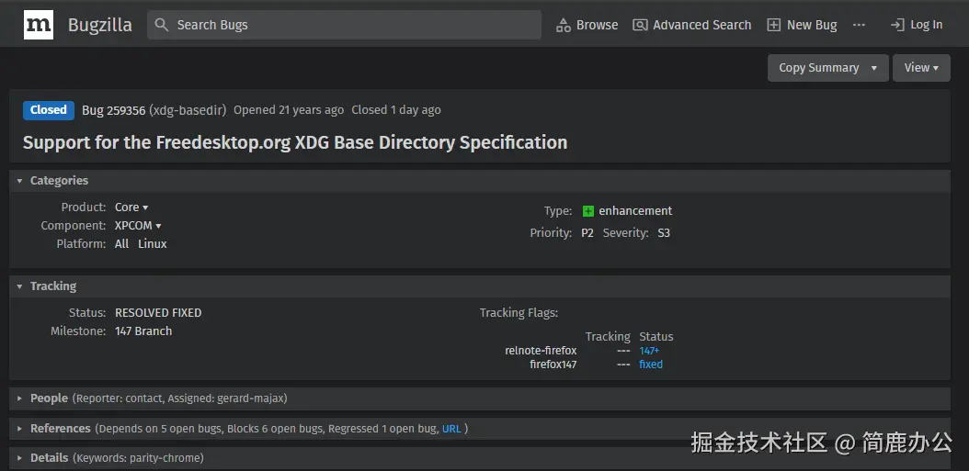This screenshot has height=471, width=969.
Task: Click the 147+ relnote-firefox status link
Action: [x=649, y=352]
